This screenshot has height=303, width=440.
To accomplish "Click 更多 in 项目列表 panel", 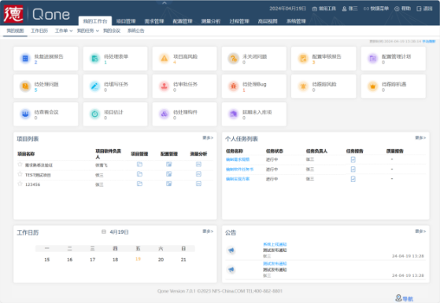I will (208, 137).
